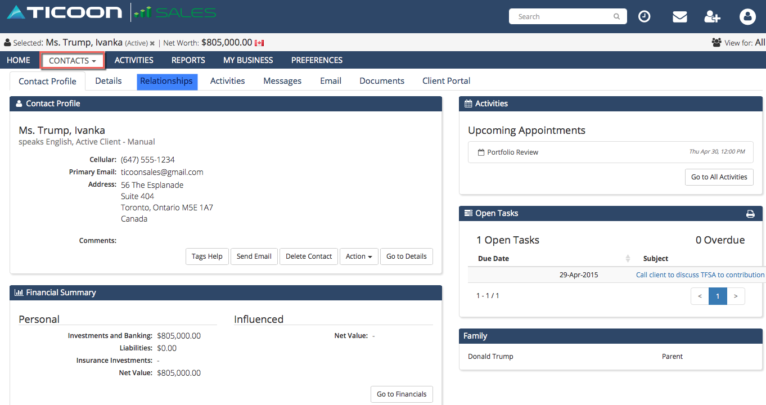Go to the HOME menu
Viewport: 766px width, 405px height.
(x=19, y=60)
